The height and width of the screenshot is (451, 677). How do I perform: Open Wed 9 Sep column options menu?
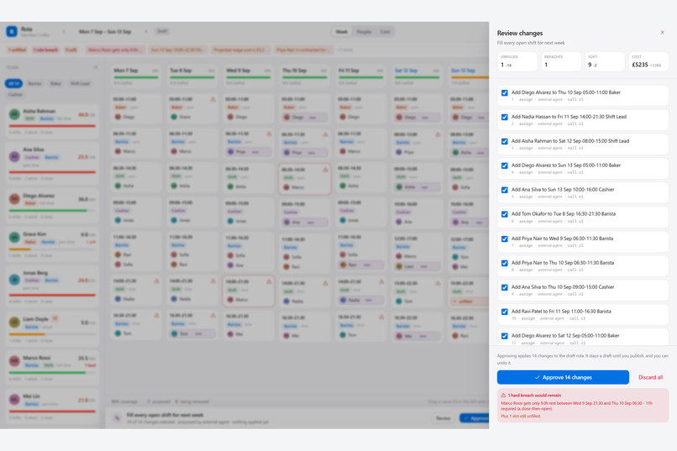coord(267,71)
